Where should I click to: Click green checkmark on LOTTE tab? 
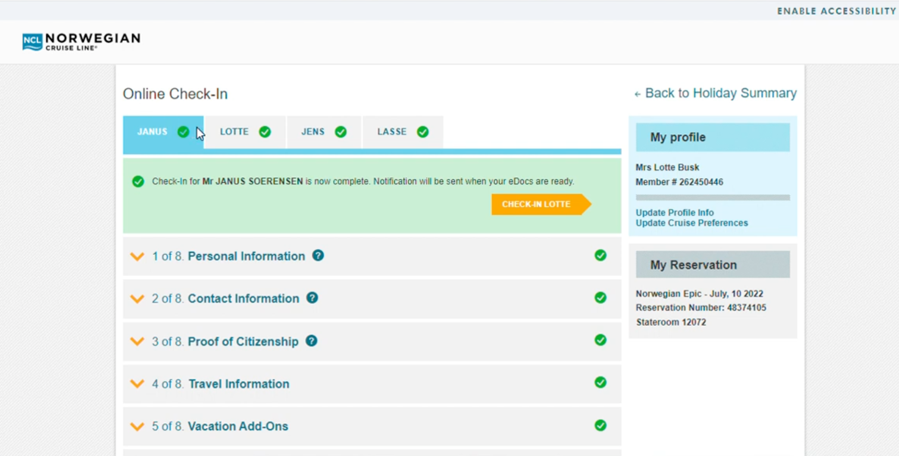[265, 132]
